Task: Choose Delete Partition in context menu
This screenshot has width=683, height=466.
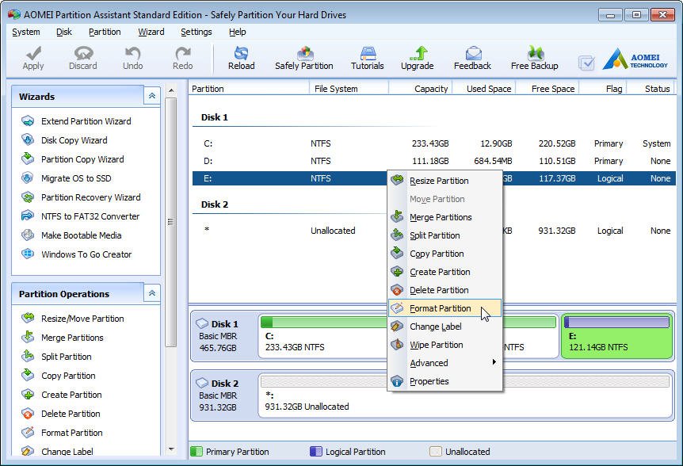Action: 445,290
